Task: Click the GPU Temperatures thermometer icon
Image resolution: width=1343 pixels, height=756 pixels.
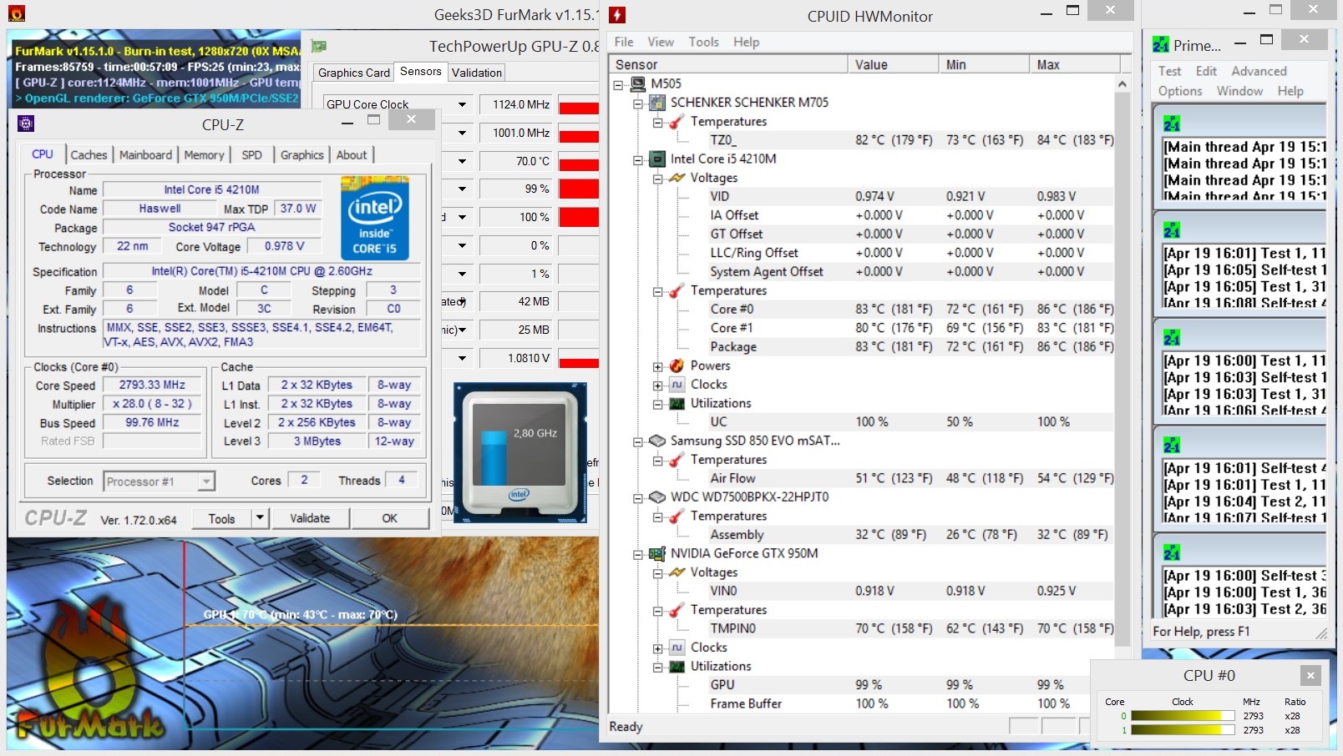Action: coord(677,610)
